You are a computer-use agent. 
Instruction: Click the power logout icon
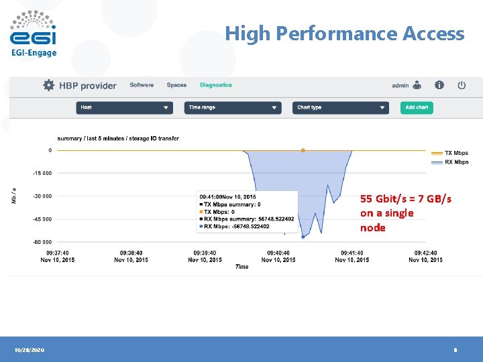462,85
